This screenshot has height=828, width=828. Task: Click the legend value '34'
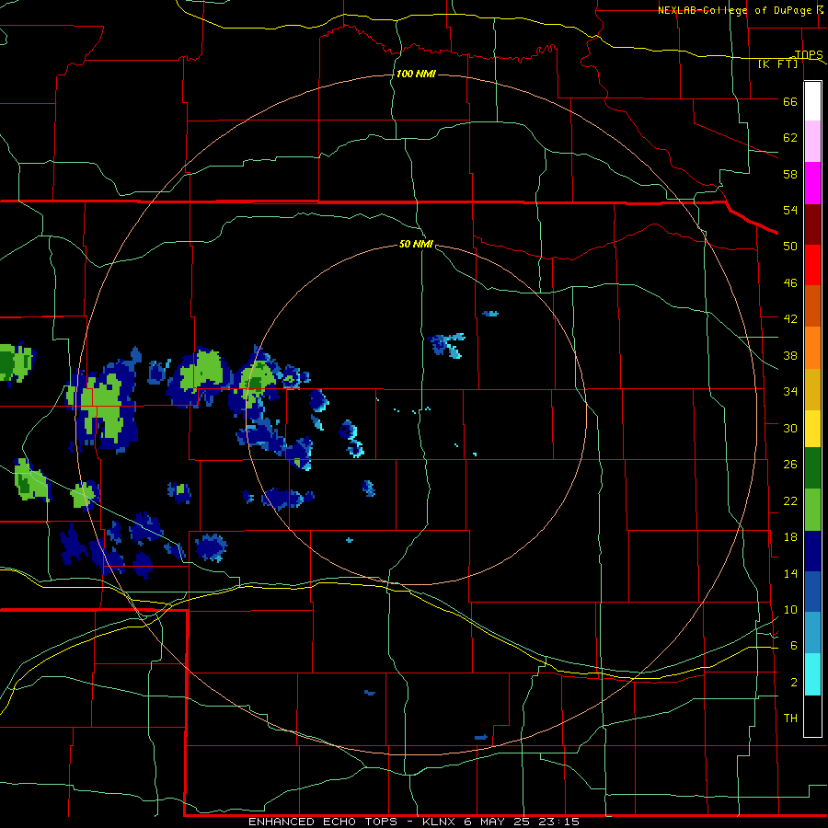790,391
